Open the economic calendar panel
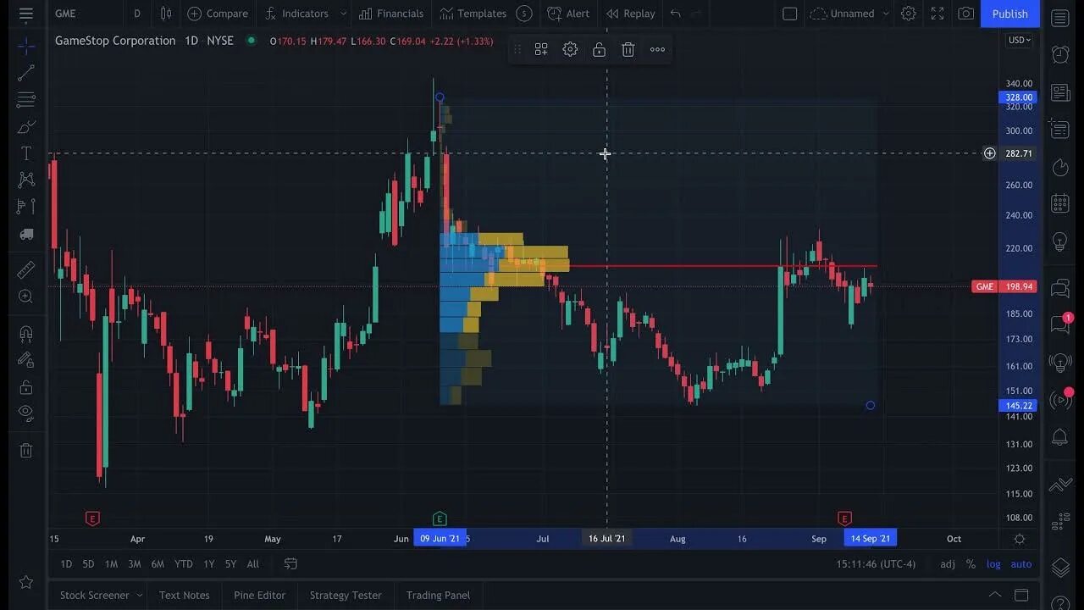 pyautogui.click(x=1059, y=203)
